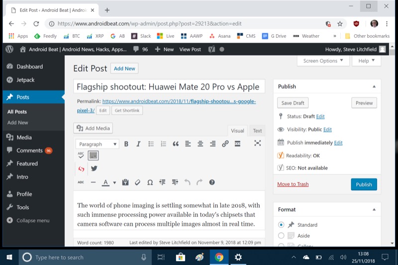
Task: Insert a link with chain icon
Action: pyautogui.click(x=225, y=144)
